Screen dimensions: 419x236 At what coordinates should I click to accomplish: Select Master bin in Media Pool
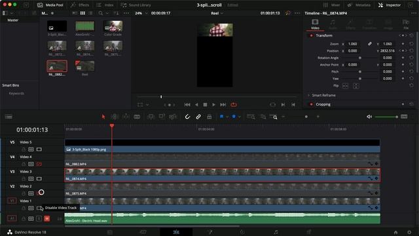point(13,20)
